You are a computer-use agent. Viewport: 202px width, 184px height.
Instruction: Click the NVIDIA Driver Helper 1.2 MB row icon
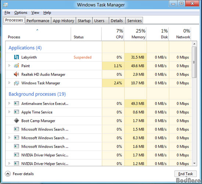click(17, 163)
